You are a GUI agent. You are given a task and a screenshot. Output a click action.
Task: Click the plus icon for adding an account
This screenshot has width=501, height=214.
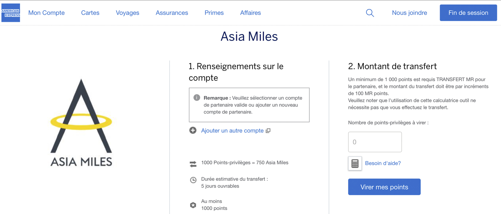(193, 130)
